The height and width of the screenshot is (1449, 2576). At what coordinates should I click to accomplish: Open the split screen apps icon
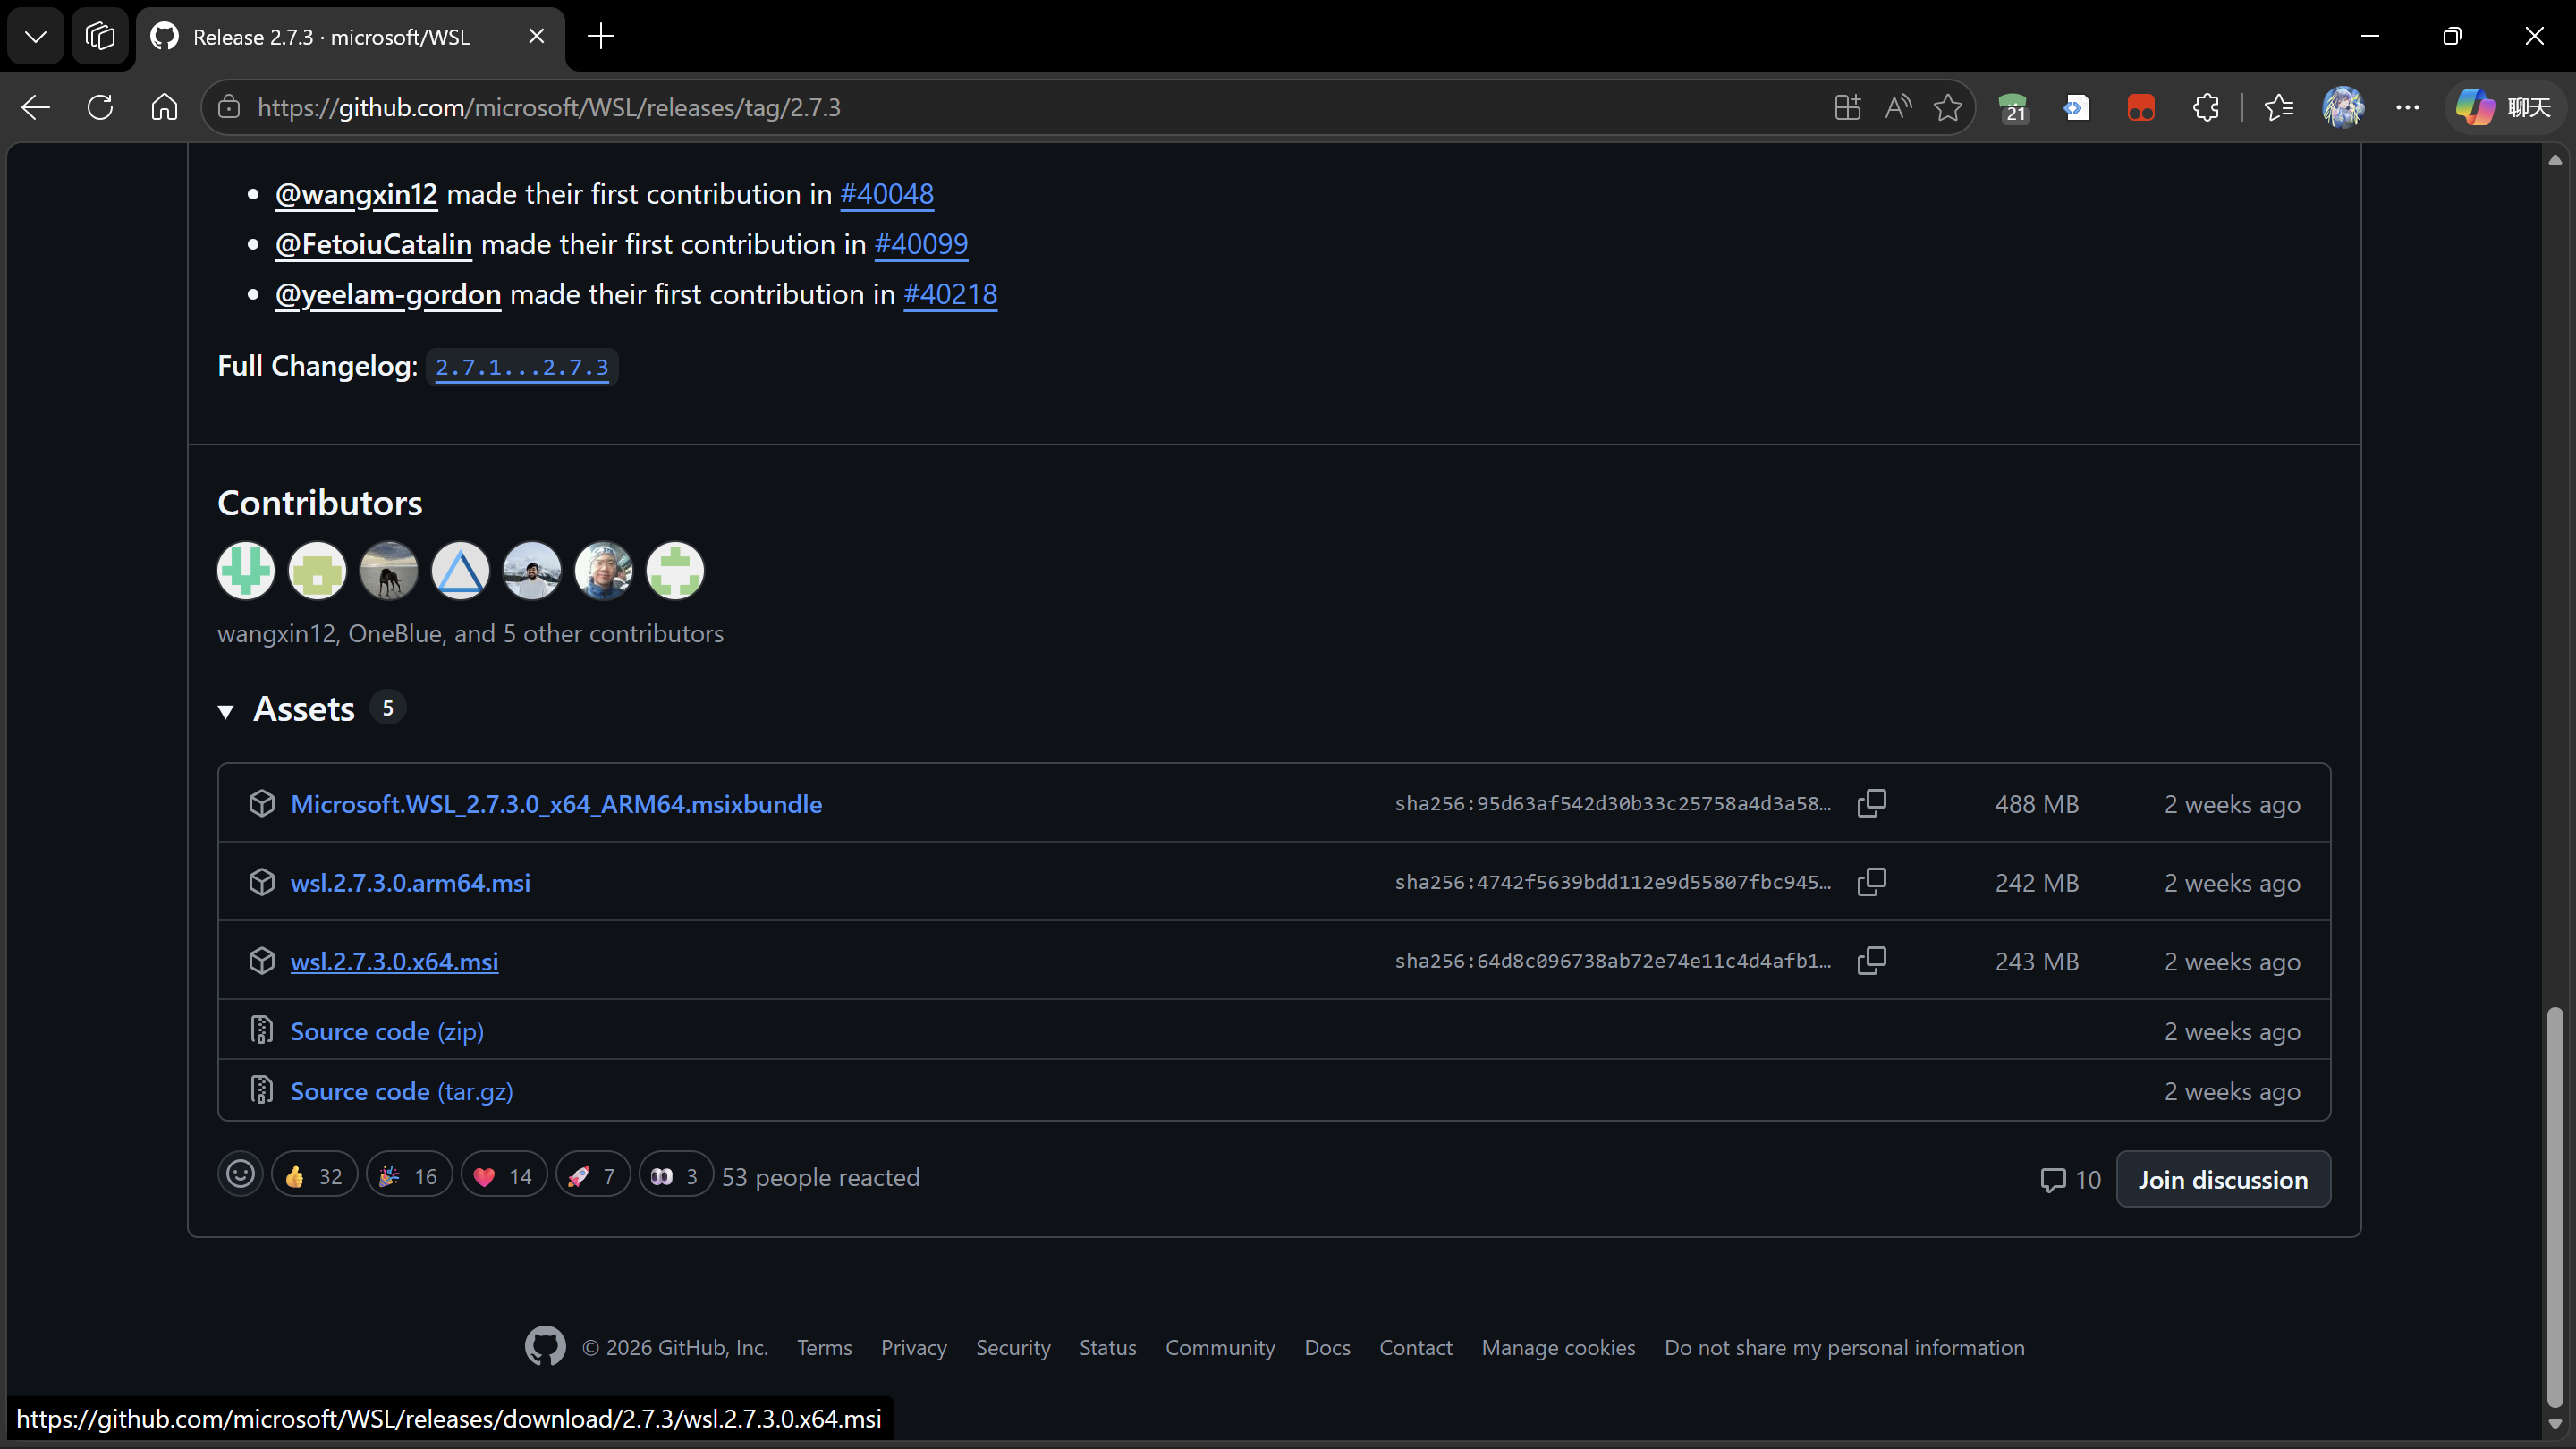[x=1847, y=107]
